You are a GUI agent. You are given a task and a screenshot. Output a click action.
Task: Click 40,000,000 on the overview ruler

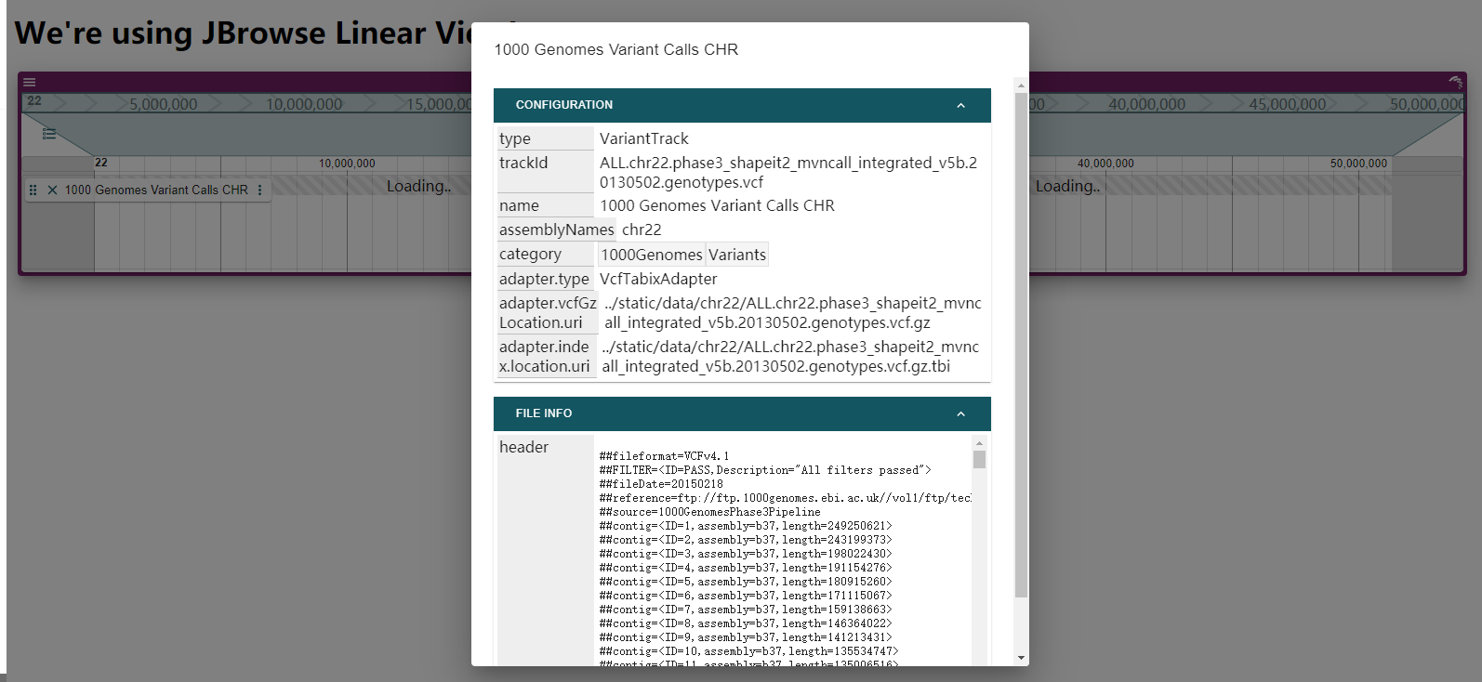coord(1146,104)
